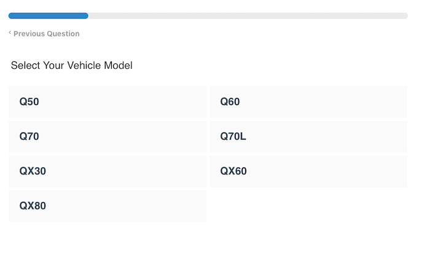Click the blue filled progress bar segment
The height and width of the screenshot is (264, 430).
tap(49, 16)
